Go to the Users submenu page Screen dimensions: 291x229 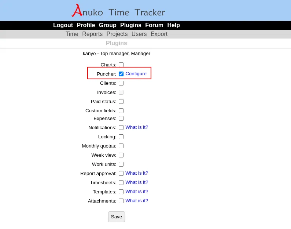(x=139, y=34)
